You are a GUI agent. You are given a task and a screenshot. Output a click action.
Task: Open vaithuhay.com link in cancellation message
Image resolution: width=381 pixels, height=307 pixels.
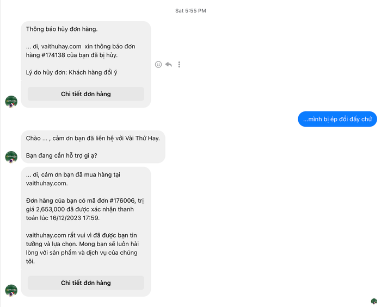coord(61,46)
